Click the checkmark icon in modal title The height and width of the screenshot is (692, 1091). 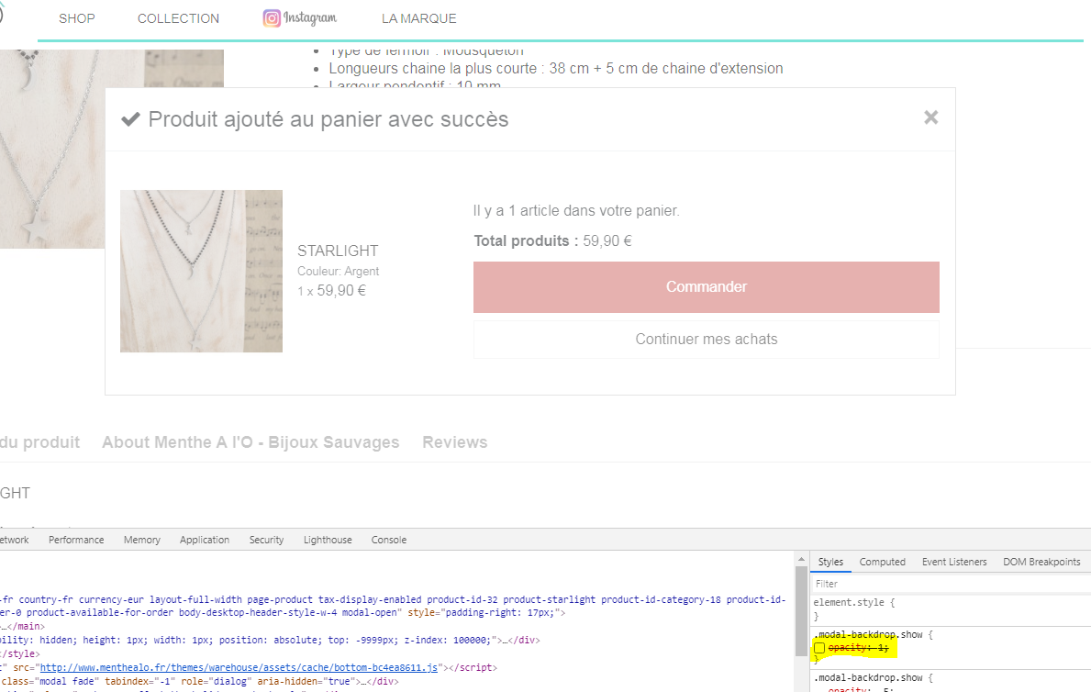click(x=131, y=119)
